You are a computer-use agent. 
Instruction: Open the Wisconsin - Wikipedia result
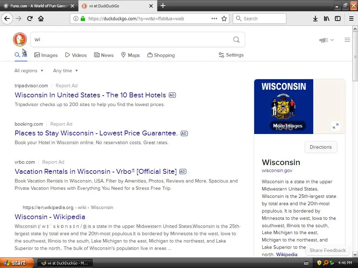pos(50,217)
